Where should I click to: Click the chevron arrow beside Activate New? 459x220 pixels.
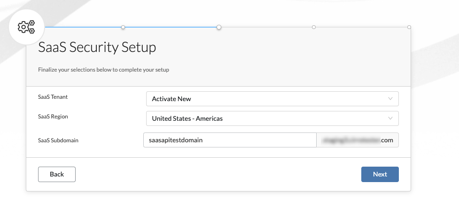click(x=390, y=99)
